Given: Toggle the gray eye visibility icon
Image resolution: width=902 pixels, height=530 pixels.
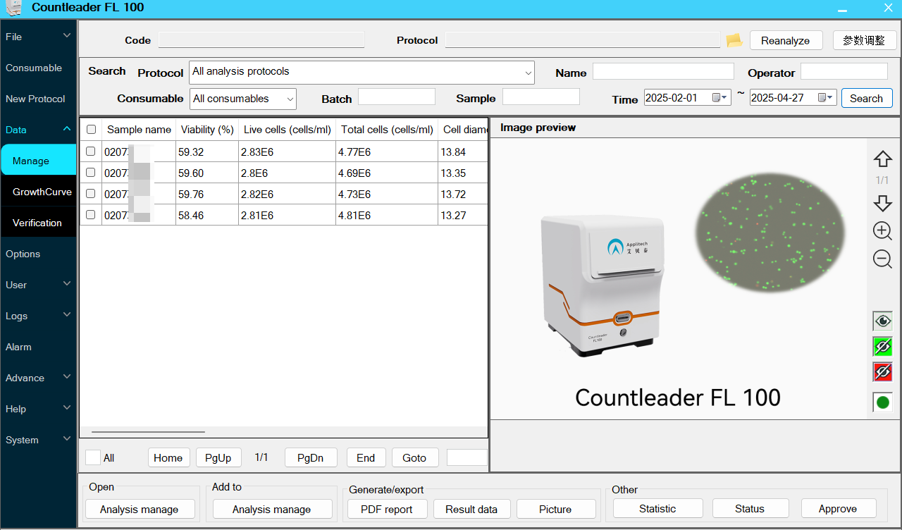Looking at the screenshot, I should pos(882,321).
